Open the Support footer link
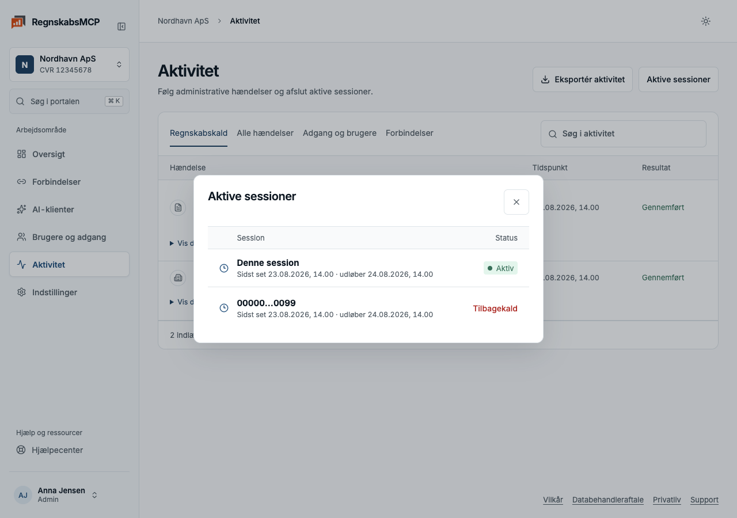737x518 pixels. [x=704, y=500]
